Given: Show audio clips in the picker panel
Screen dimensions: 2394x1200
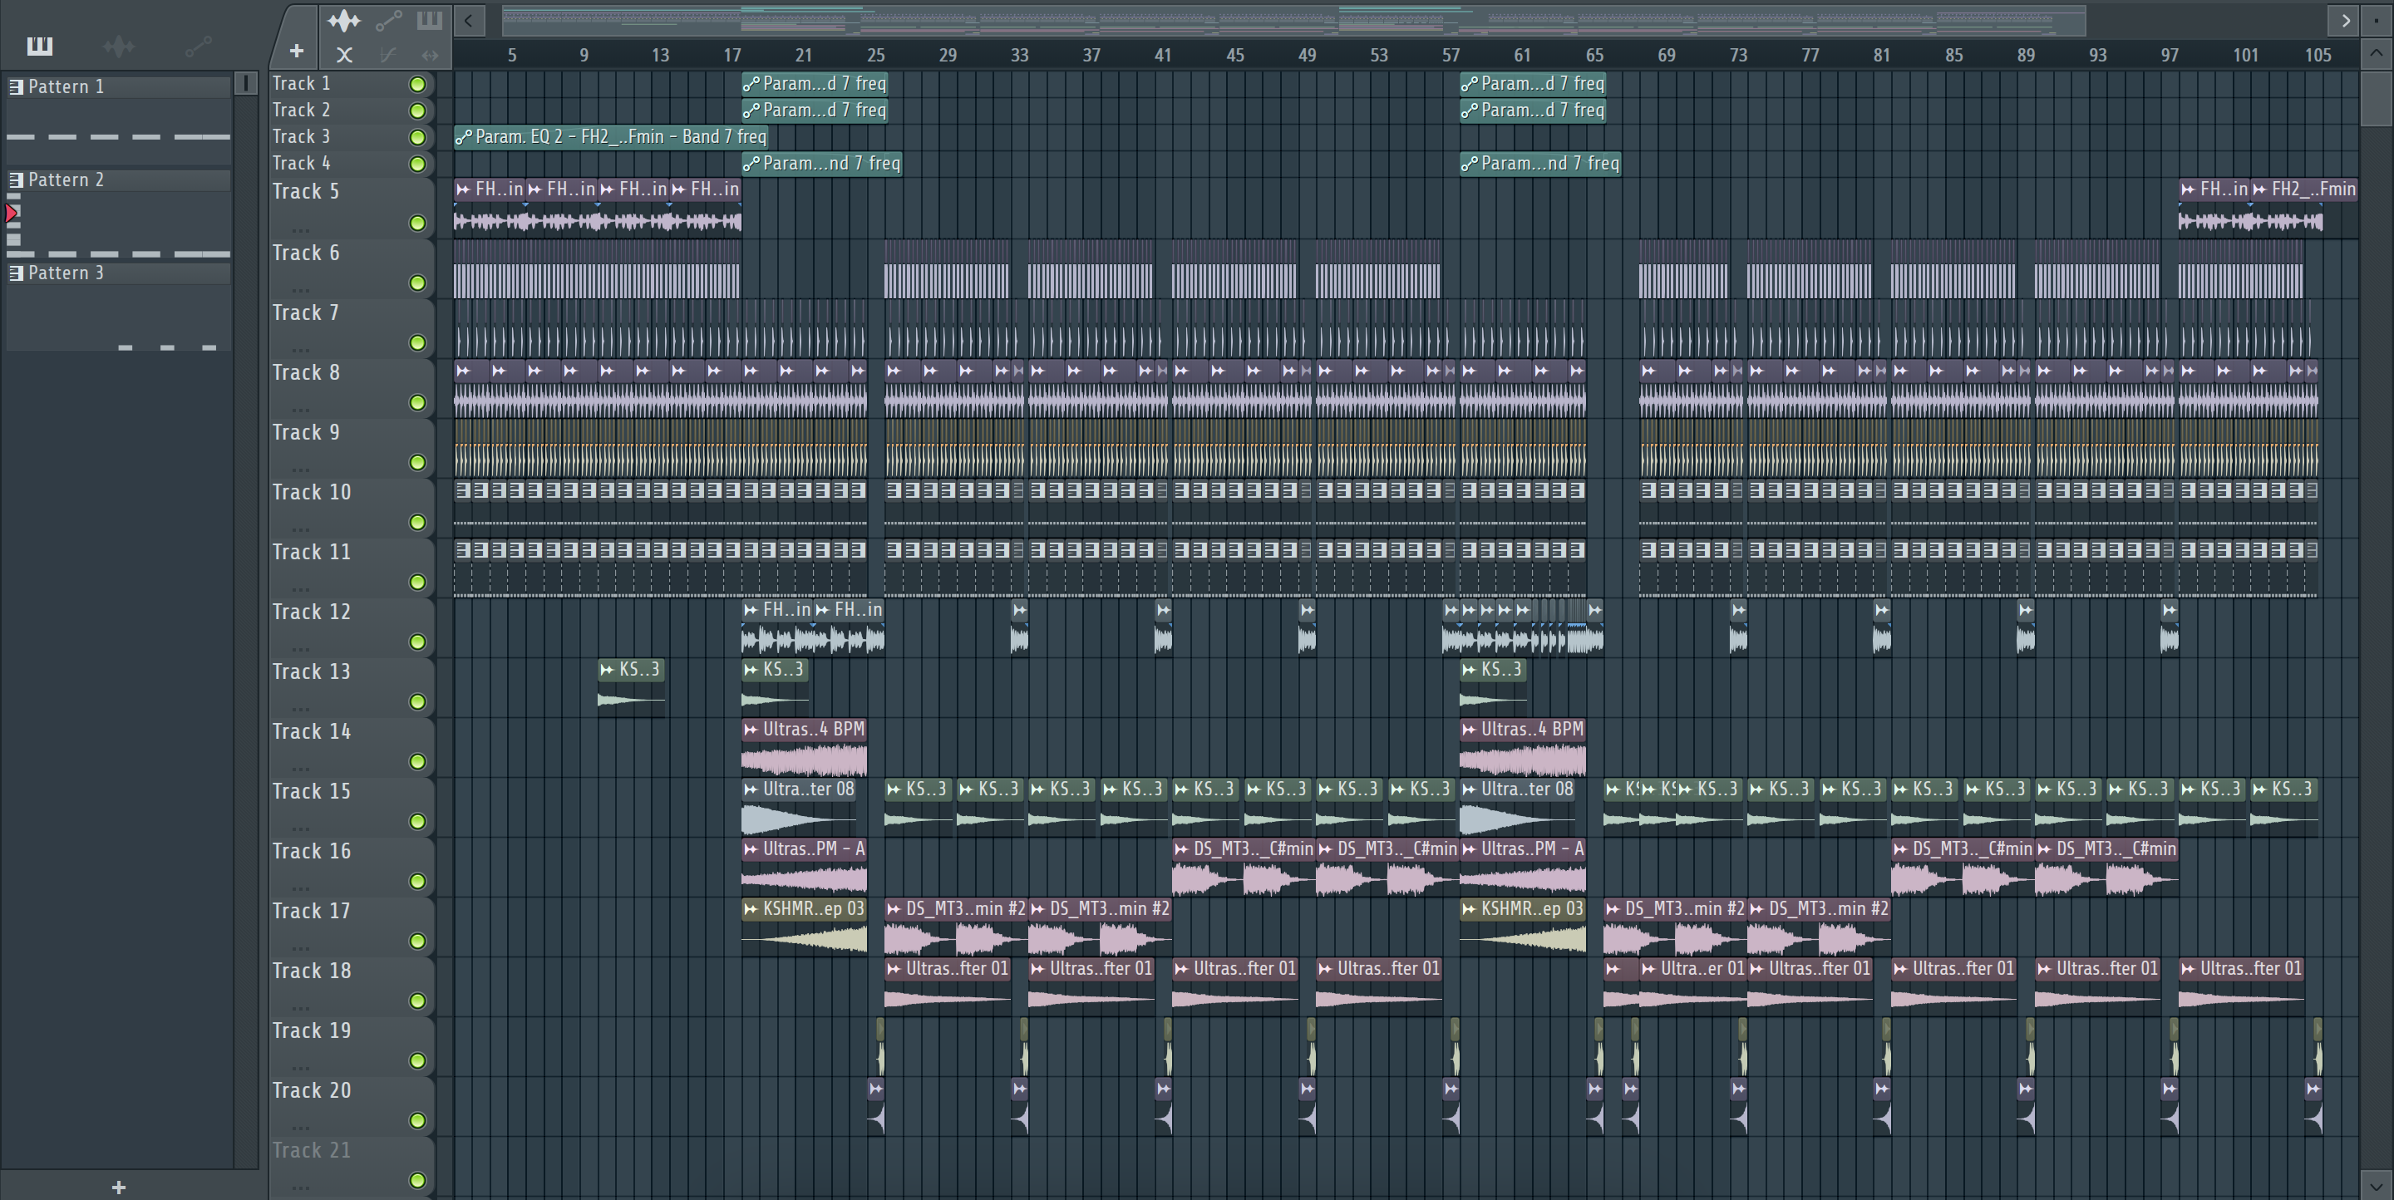Looking at the screenshot, I should pos(119,47).
